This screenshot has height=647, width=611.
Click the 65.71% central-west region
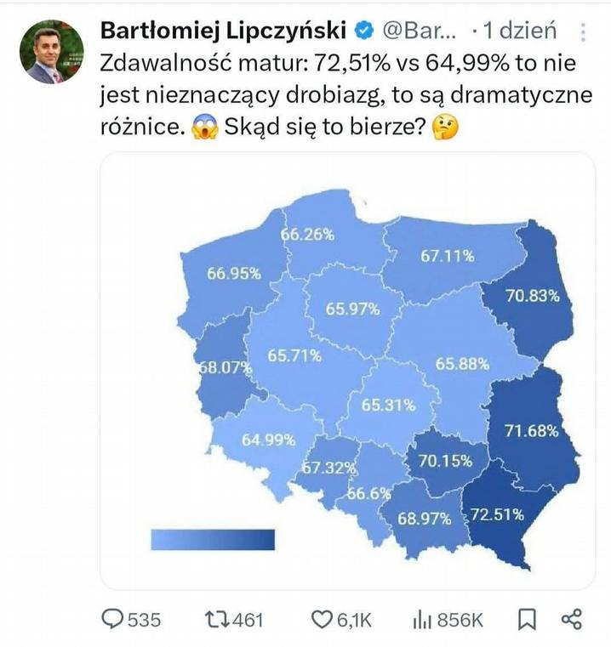point(294,355)
